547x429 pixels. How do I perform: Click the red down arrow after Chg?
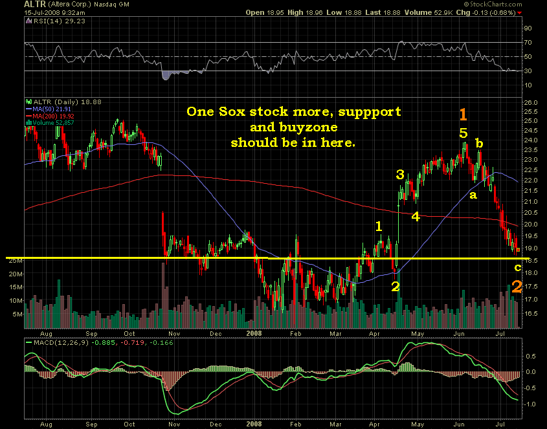tap(519, 13)
